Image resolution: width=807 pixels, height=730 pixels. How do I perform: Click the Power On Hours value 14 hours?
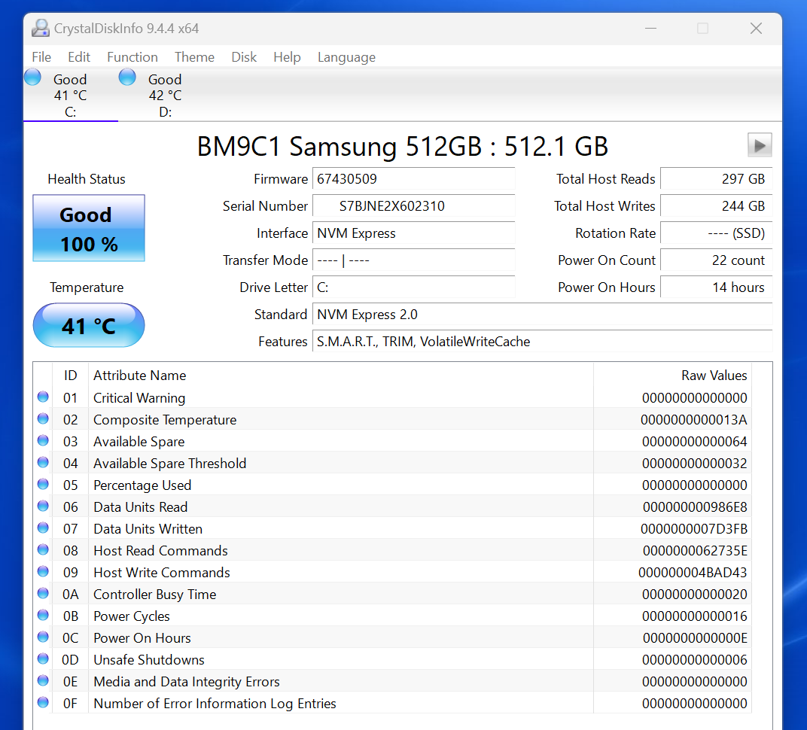(x=717, y=287)
